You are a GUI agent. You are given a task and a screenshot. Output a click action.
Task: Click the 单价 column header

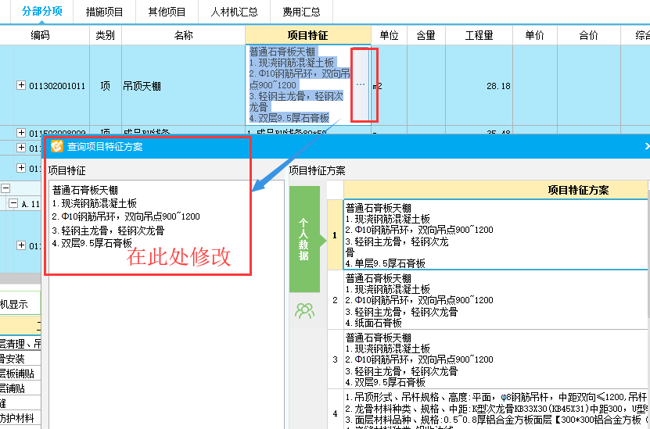[x=535, y=36]
